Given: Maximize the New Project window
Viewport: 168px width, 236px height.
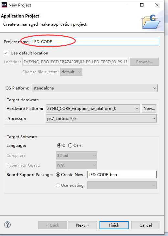Looking at the screenshot, I should [142, 5].
